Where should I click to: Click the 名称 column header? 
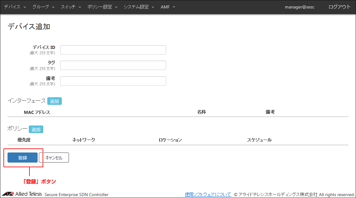202,112
